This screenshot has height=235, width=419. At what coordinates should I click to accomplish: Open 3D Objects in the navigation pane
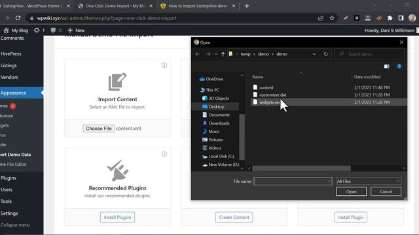[215, 99]
